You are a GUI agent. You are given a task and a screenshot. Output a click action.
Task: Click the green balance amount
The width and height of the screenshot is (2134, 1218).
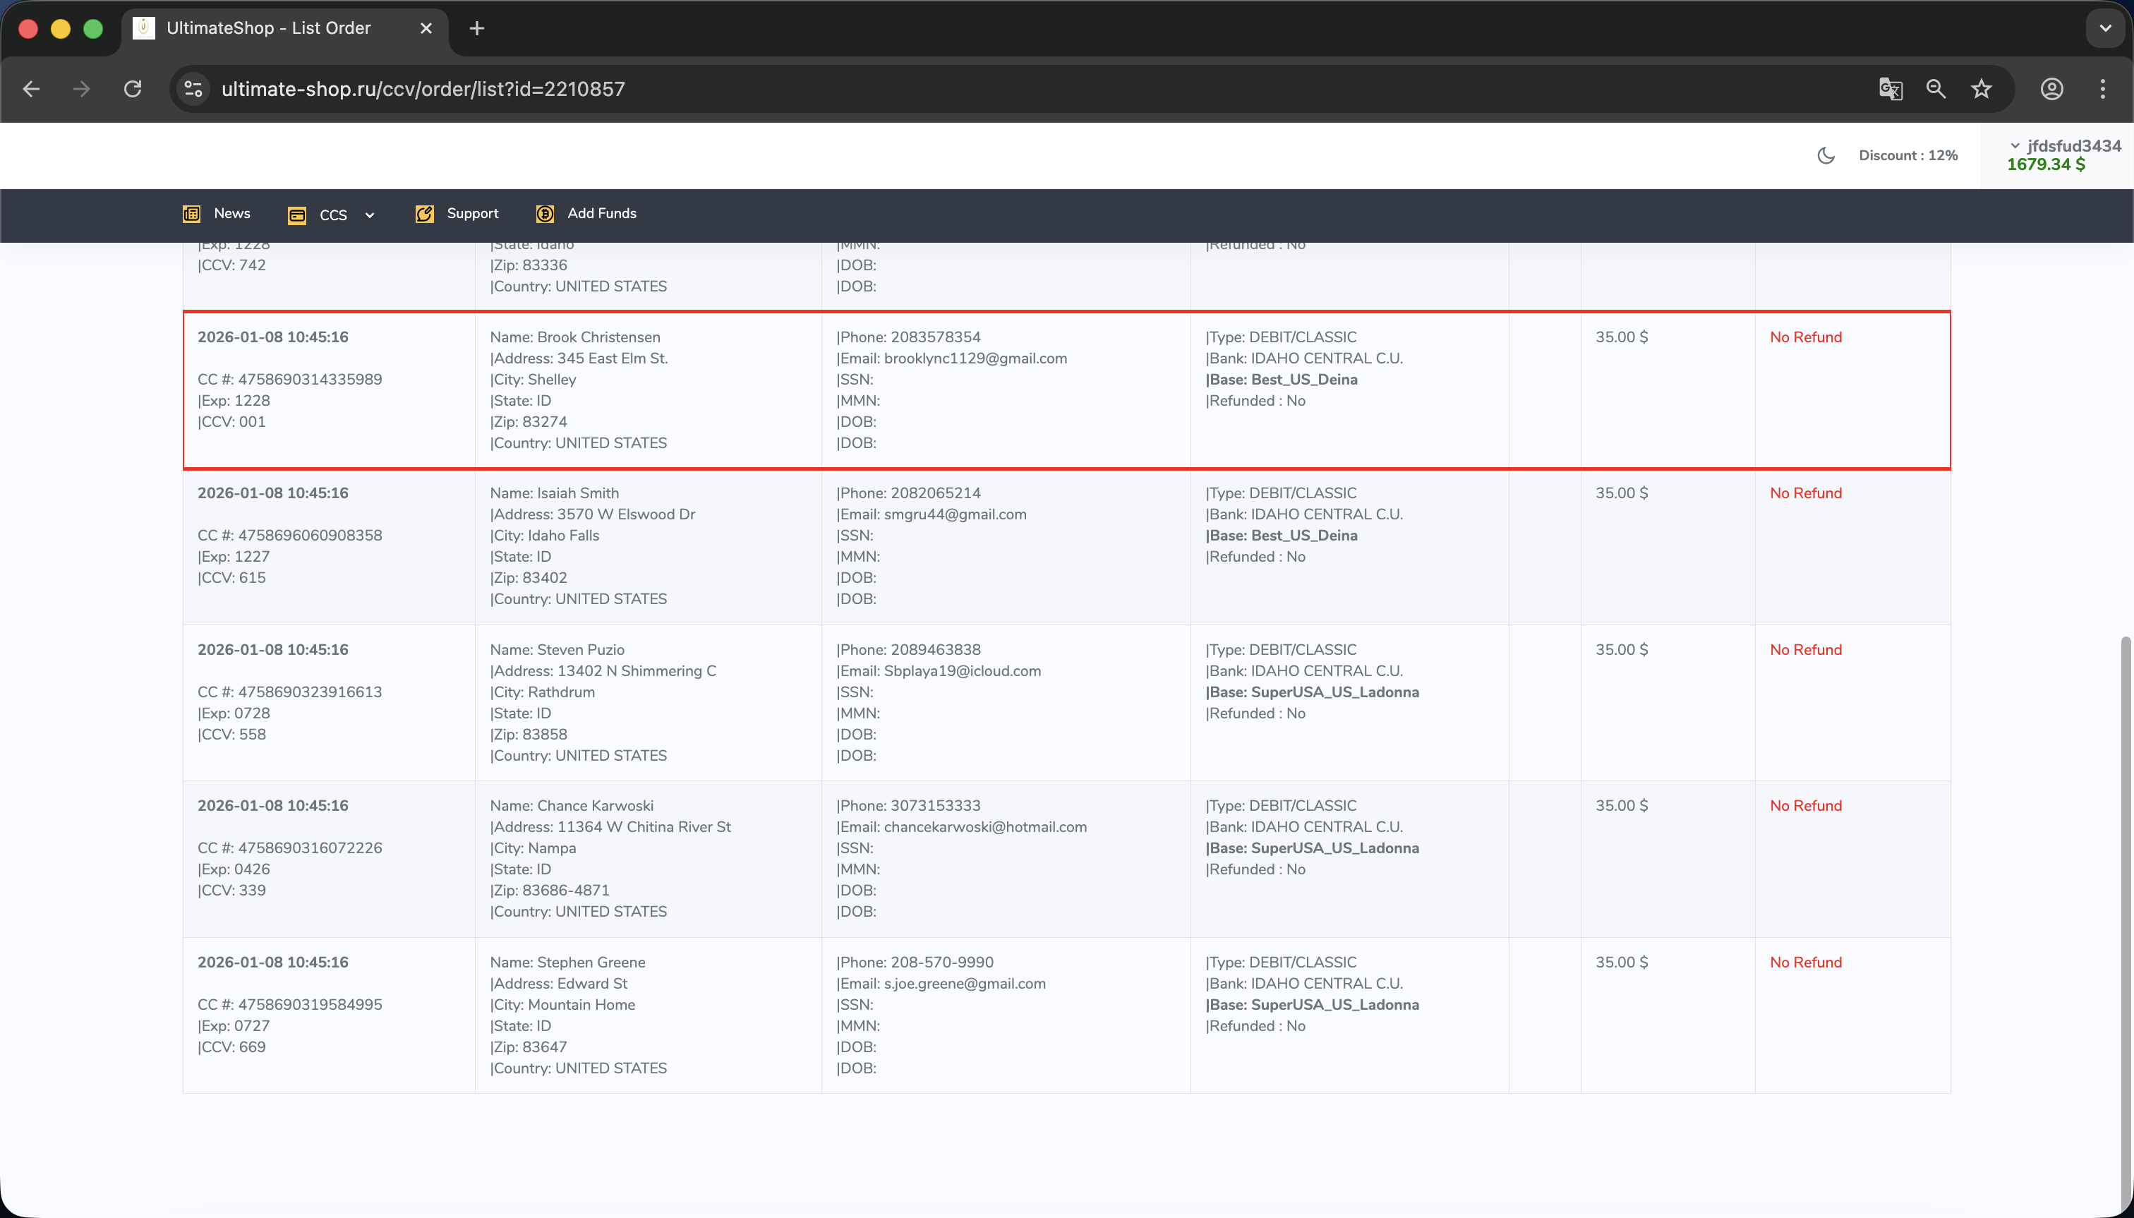2045,165
